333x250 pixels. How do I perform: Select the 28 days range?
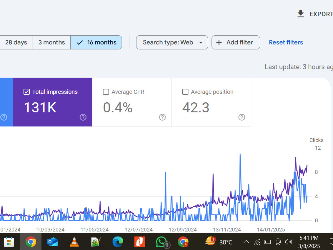(16, 42)
